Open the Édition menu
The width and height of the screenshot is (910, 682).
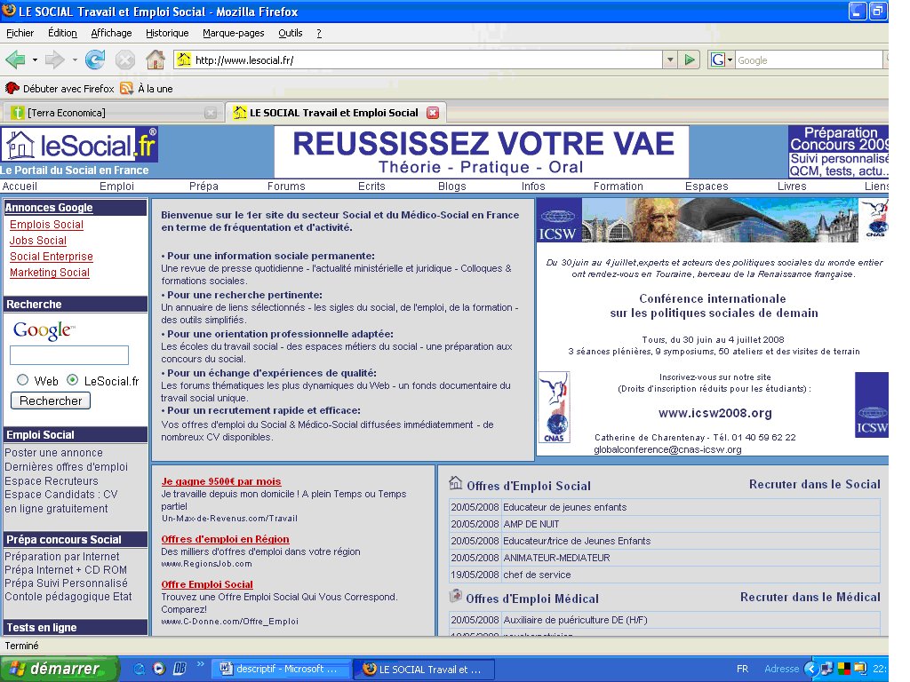pos(62,33)
